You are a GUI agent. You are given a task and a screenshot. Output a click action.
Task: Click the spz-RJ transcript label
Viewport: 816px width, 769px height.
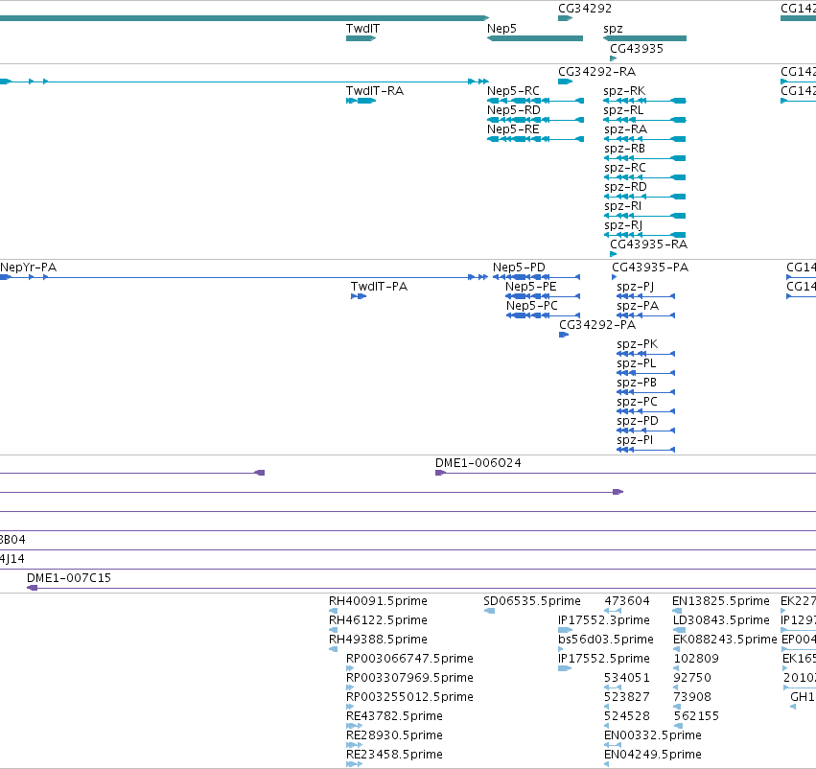(623, 225)
